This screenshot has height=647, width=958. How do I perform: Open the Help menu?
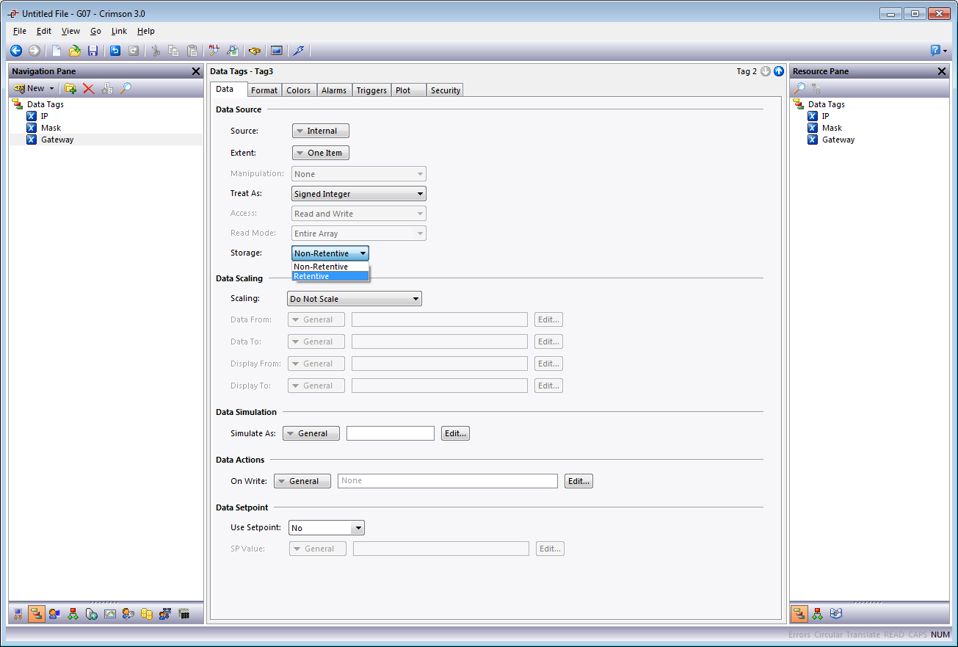146,31
